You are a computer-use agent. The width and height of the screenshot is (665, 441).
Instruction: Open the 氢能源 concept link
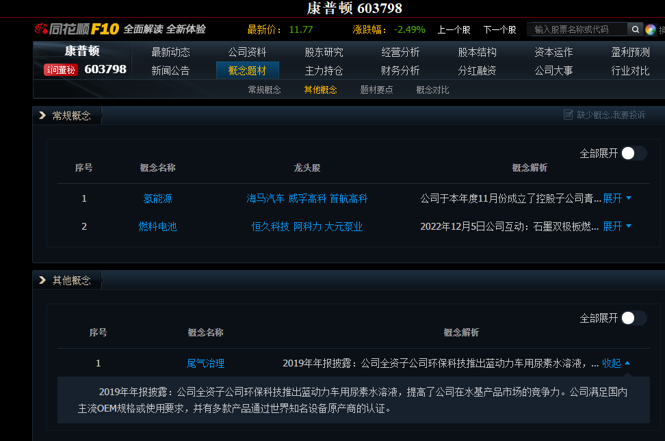[x=158, y=198]
